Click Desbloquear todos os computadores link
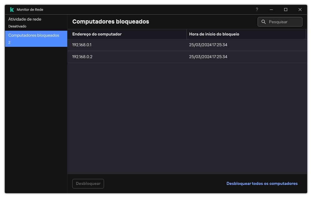The image size is (312, 198). [x=262, y=183]
